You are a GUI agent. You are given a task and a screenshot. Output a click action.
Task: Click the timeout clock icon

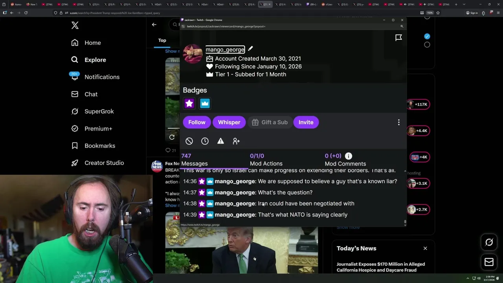[x=205, y=141]
